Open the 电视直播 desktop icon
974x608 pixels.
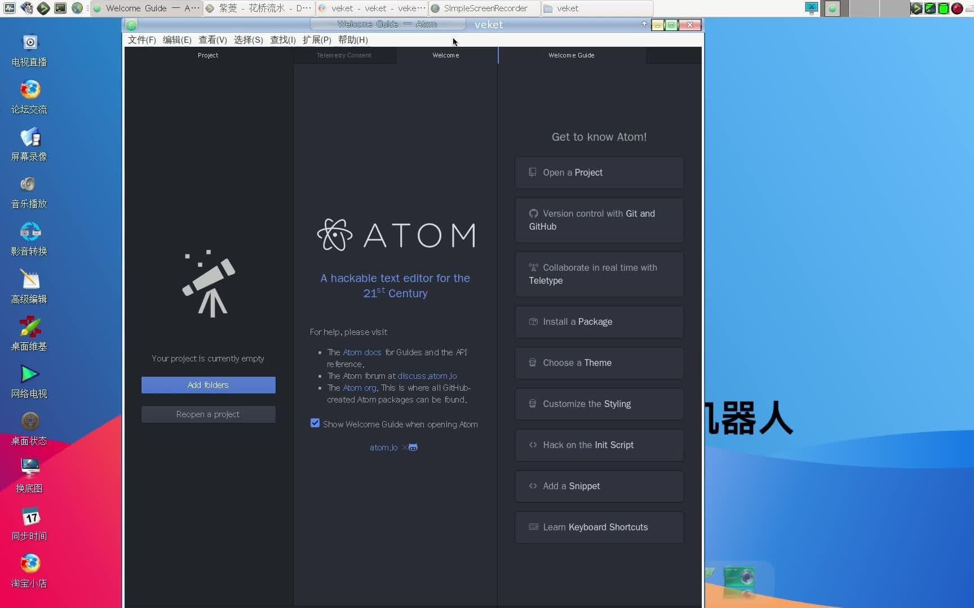[x=29, y=50]
